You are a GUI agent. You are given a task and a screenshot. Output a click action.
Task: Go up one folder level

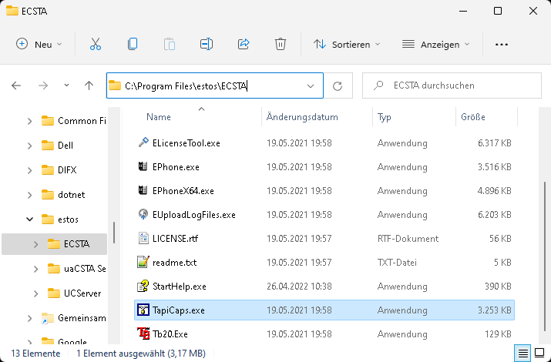coord(89,86)
